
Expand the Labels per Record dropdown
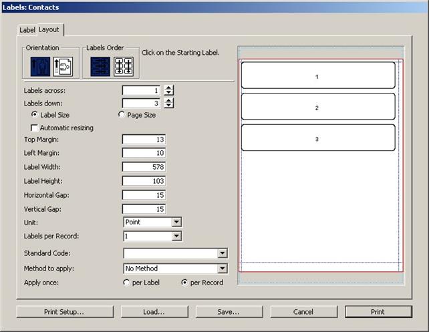[176, 236]
